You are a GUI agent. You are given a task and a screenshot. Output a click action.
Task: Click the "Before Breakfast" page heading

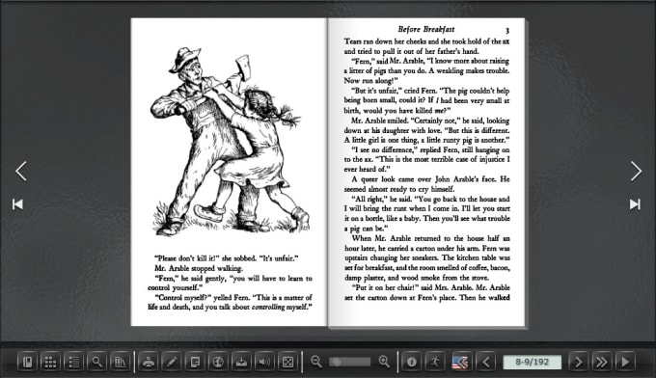425,29
